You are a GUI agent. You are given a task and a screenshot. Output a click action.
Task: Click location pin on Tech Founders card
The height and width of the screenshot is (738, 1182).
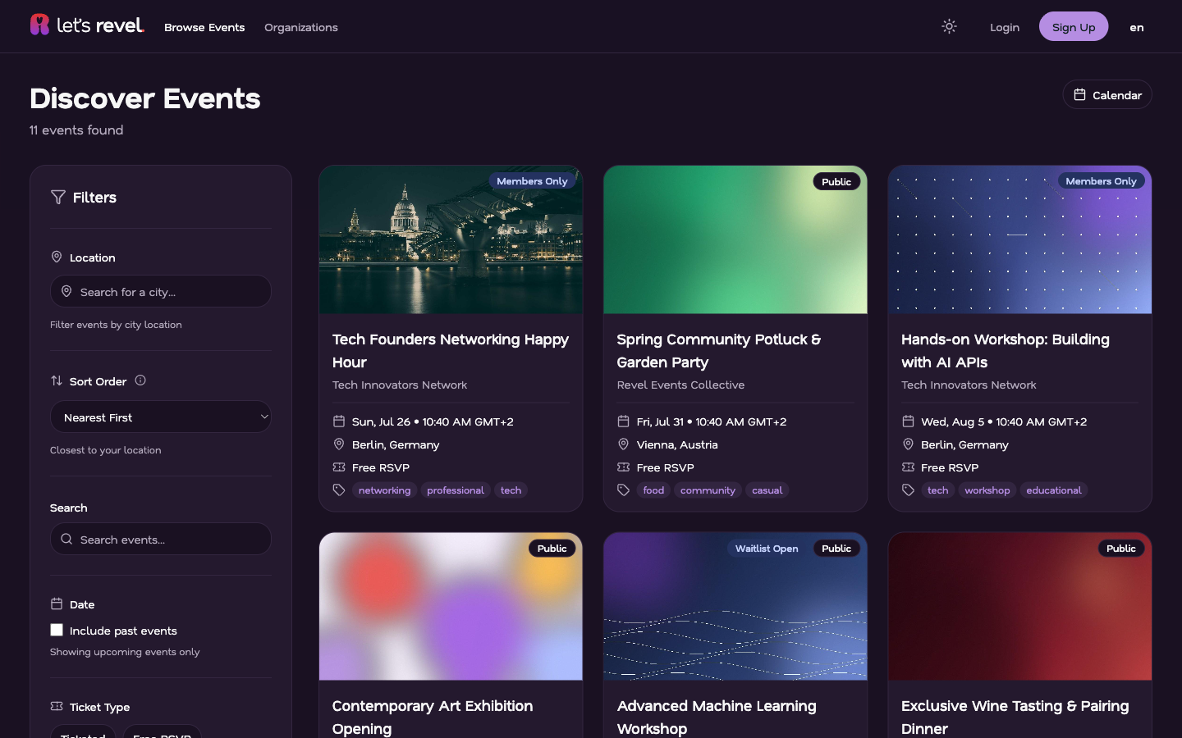point(339,444)
